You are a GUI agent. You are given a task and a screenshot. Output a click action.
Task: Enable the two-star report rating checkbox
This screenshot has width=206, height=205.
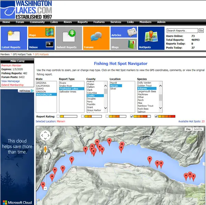pyautogui.click(x=82, y=116)
